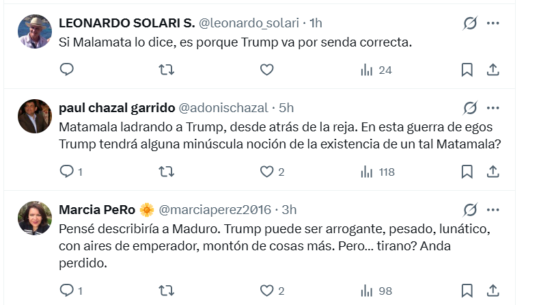The image size is (539, 305).
Task: View analytics for Marcia PeRo's tweet
Action: tap(376, 291)
